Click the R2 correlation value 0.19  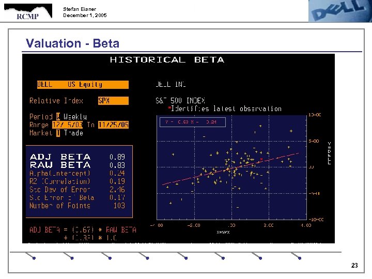117,181
